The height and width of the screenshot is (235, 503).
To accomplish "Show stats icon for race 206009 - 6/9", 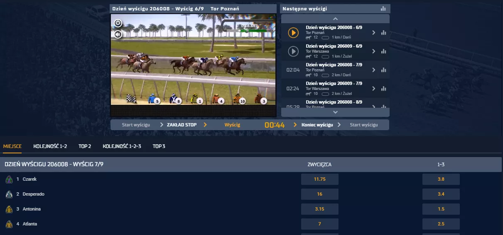I will [383, 51].
